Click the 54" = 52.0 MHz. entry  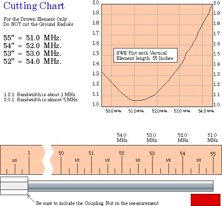32,46
